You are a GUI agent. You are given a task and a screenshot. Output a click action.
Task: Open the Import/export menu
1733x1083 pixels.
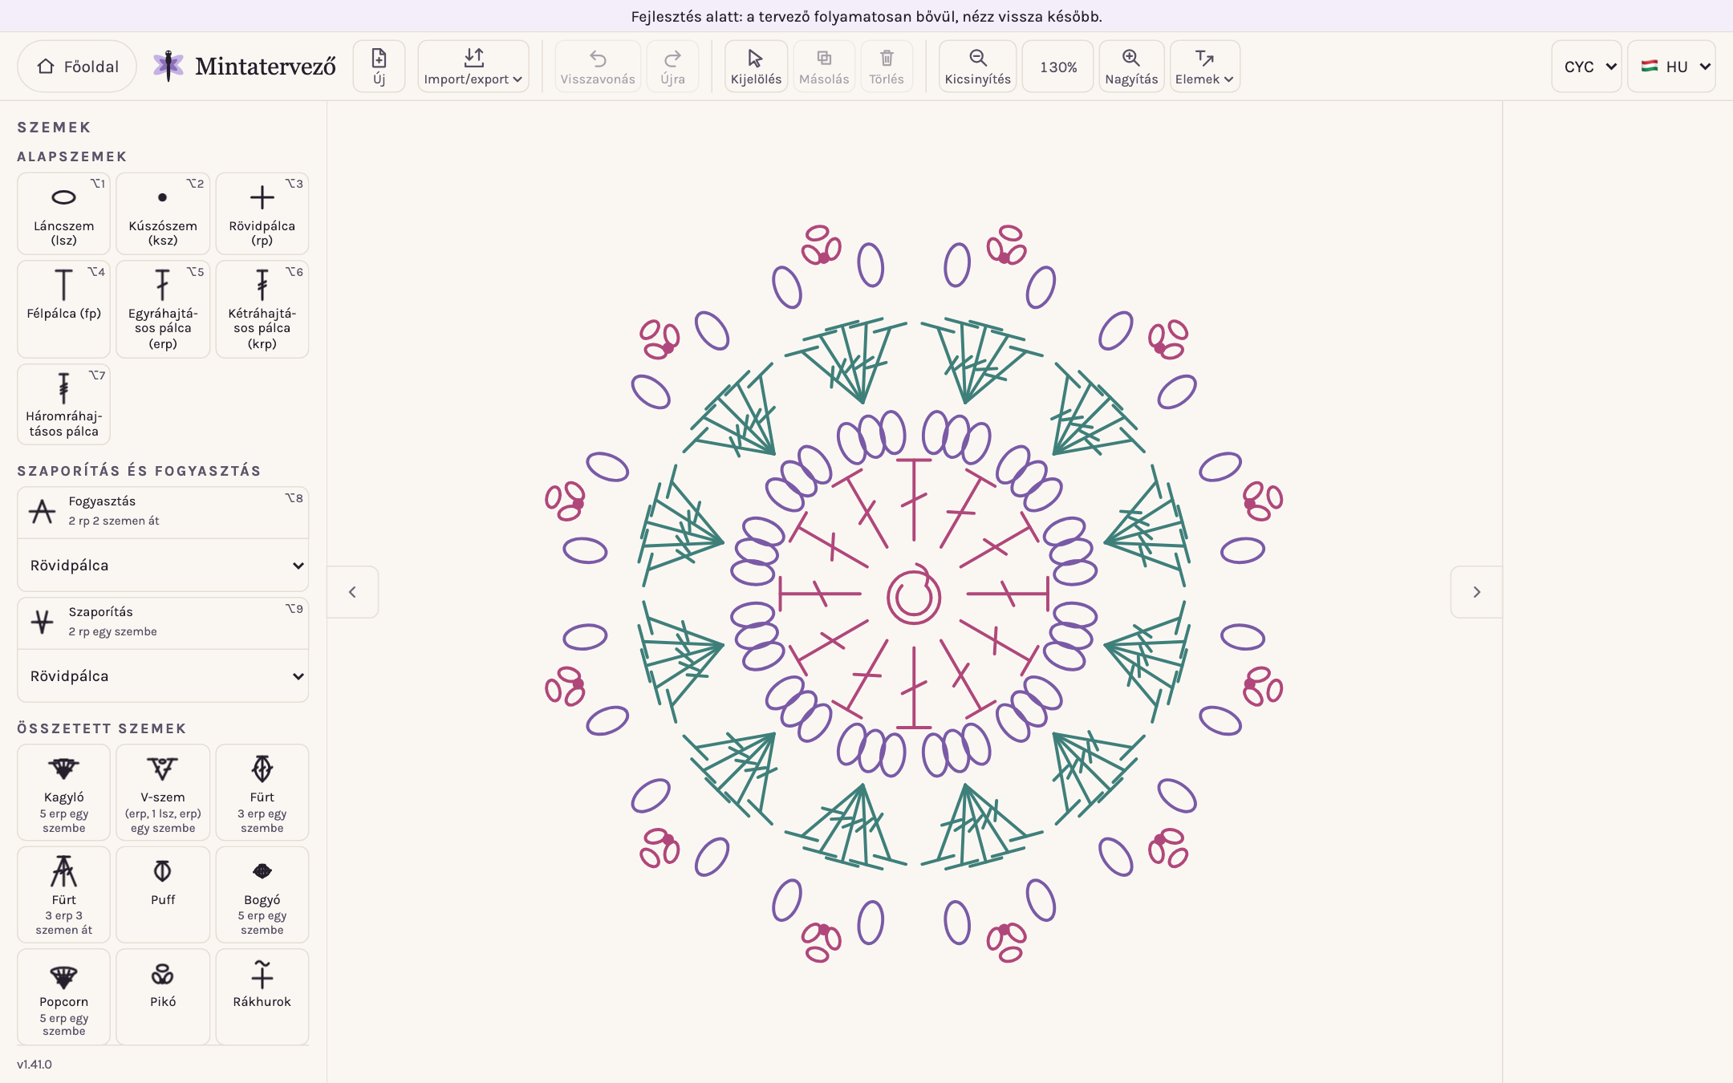(473, 67)
